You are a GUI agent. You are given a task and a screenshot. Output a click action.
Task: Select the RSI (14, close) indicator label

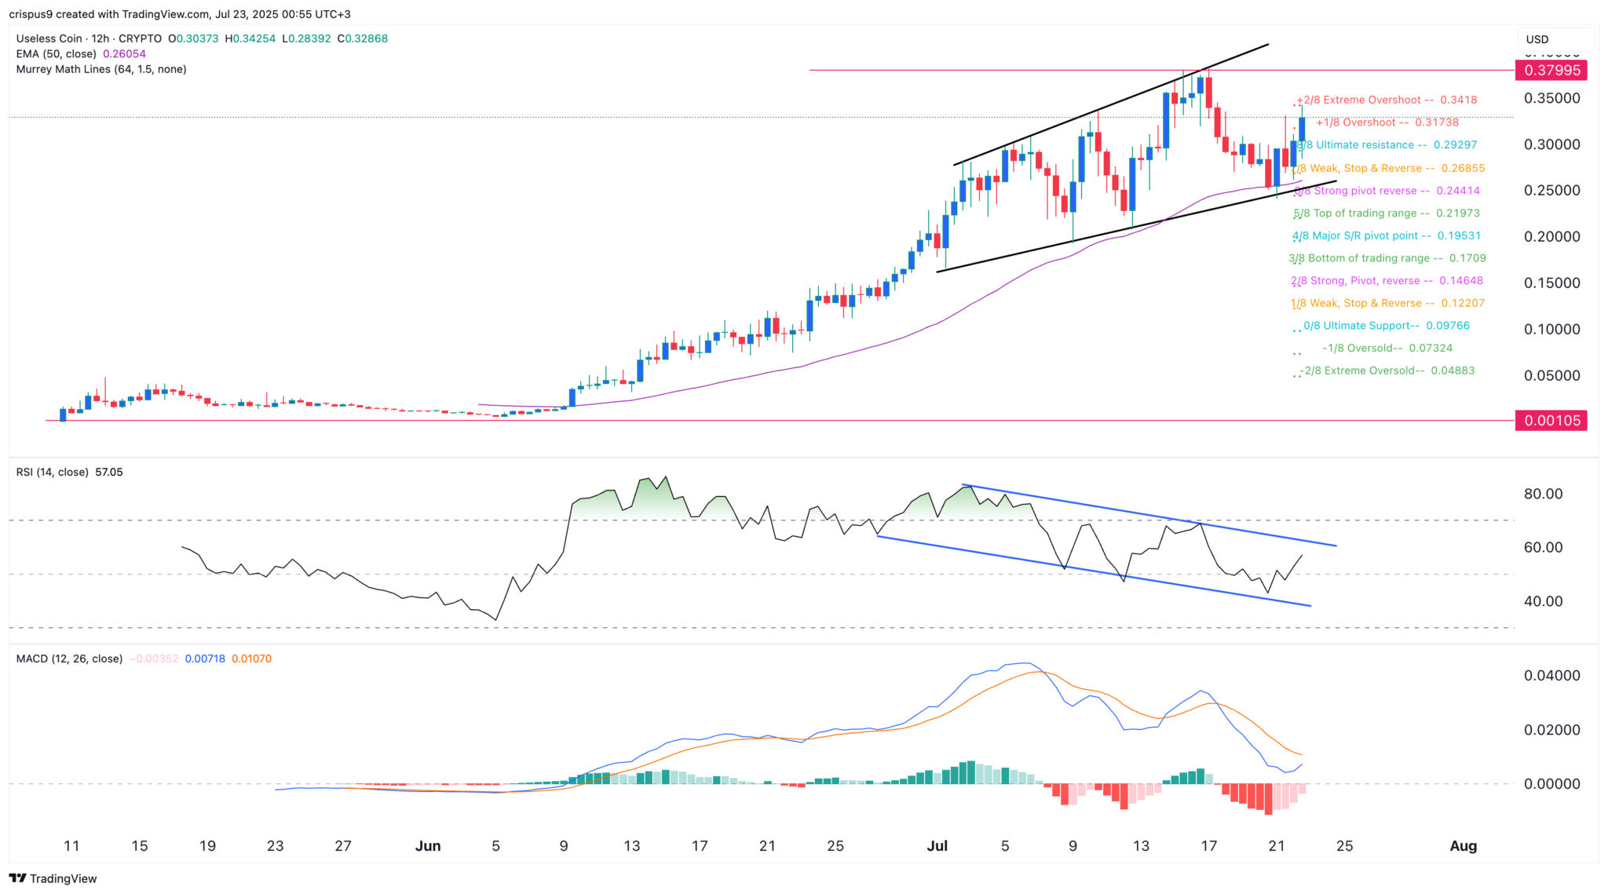click(x=53, y=473)
